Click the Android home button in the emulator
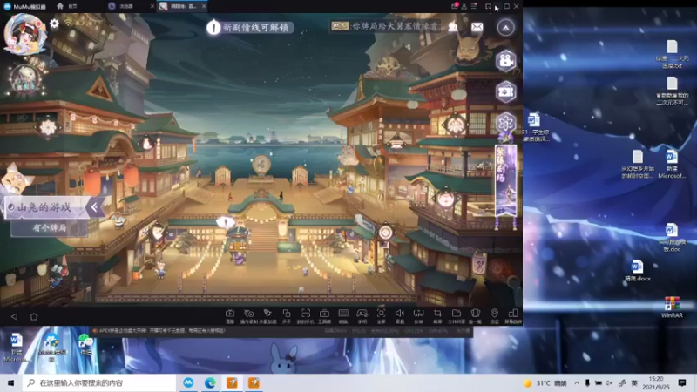 click(34, 316)
